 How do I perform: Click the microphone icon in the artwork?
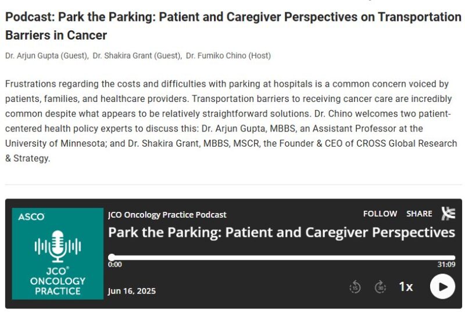pyautogui.click(x=58, y=247)
